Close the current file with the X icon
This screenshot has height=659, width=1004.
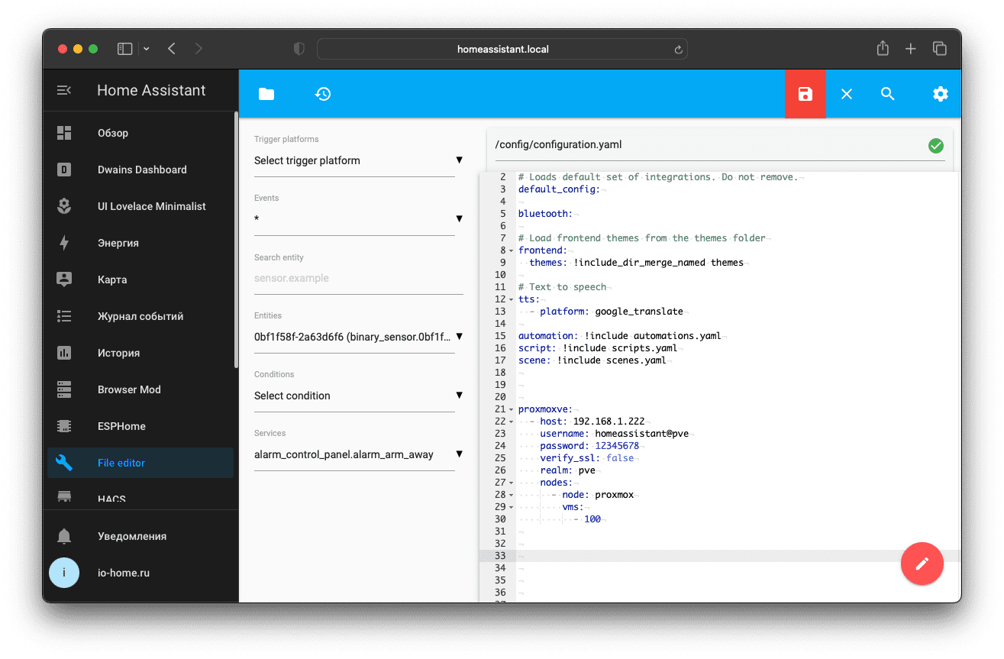click(846, 94)
